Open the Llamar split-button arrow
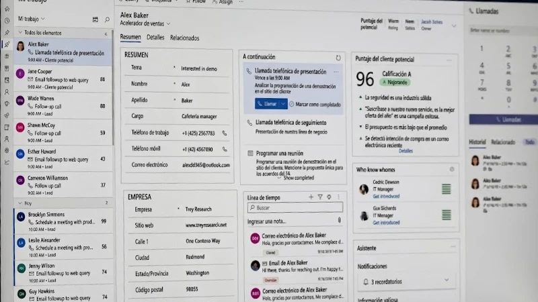 [283, 104]
